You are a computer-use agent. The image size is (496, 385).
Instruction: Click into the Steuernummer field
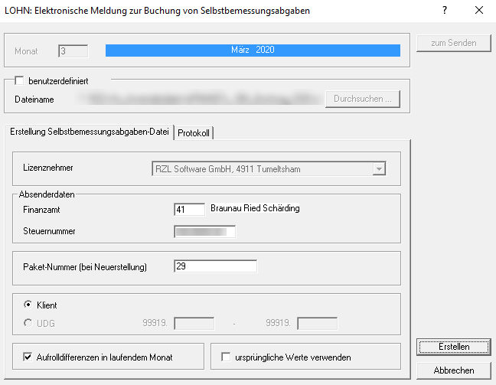click(204, 231)
